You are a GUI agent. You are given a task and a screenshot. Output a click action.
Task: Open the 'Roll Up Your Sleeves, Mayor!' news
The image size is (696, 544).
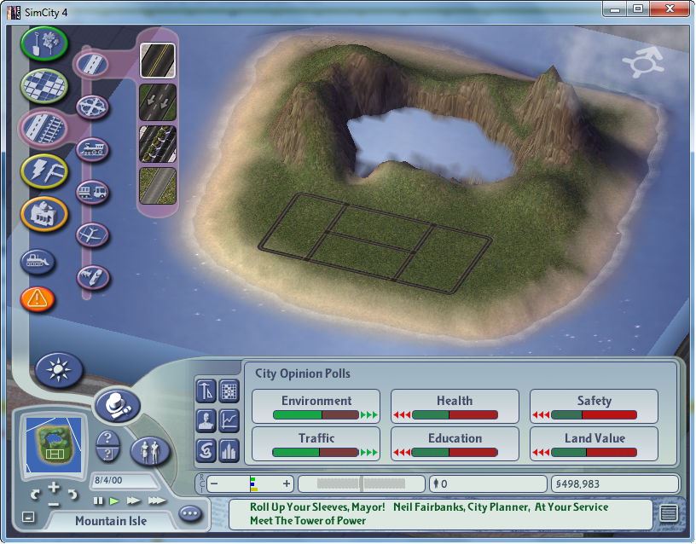pyautogui.click(x=317, y=506)
